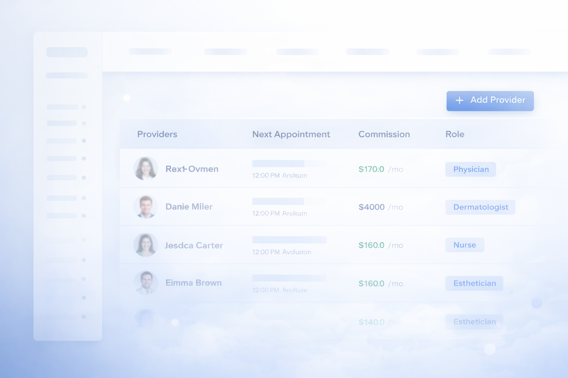This screenshot has width=568, height=378.
Task: Select the last item in the top menu bar
Action: [x=509, y=52]
